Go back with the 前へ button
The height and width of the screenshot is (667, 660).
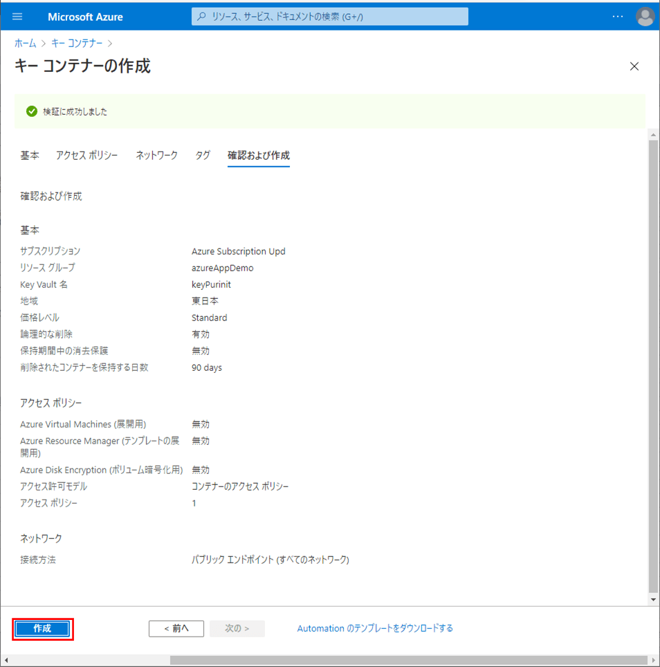click(x=176, y=628)
